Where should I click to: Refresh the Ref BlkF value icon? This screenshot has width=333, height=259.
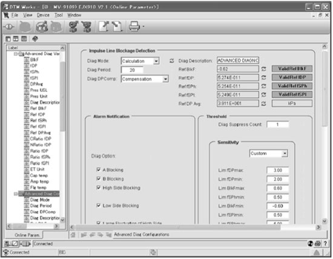tap(263, 69)
